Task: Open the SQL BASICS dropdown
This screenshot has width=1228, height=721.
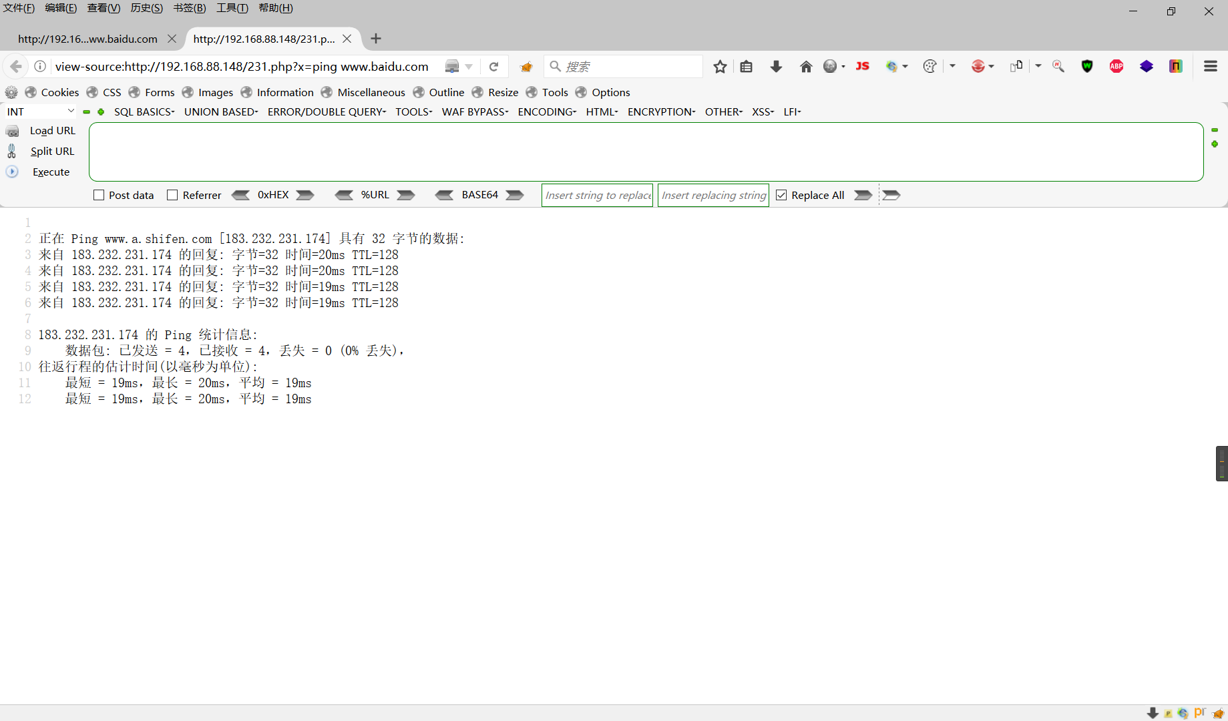Action: 143,111
